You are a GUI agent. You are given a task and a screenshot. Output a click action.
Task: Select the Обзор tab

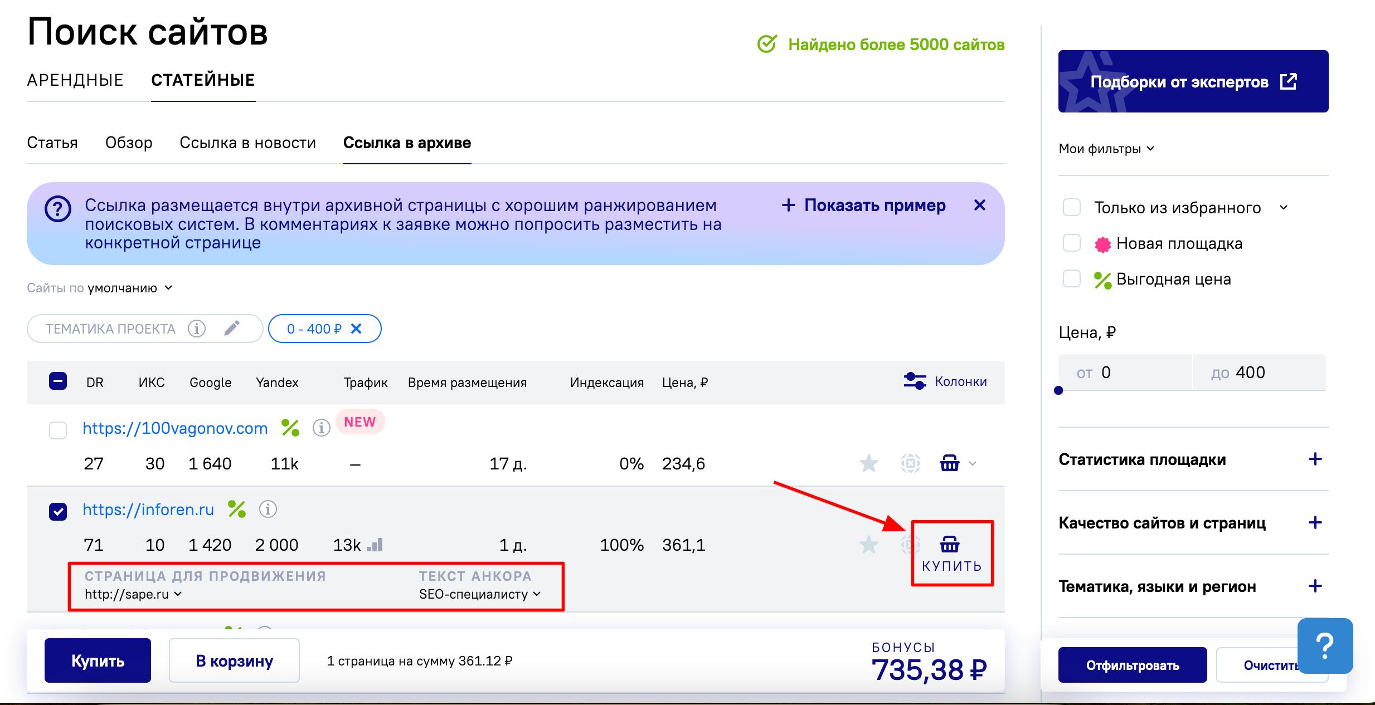click(129, 143)
